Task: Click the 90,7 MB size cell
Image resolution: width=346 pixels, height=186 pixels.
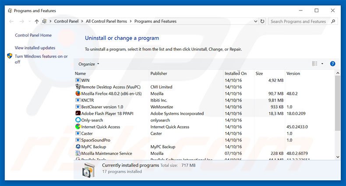Action: pos(276,94)
